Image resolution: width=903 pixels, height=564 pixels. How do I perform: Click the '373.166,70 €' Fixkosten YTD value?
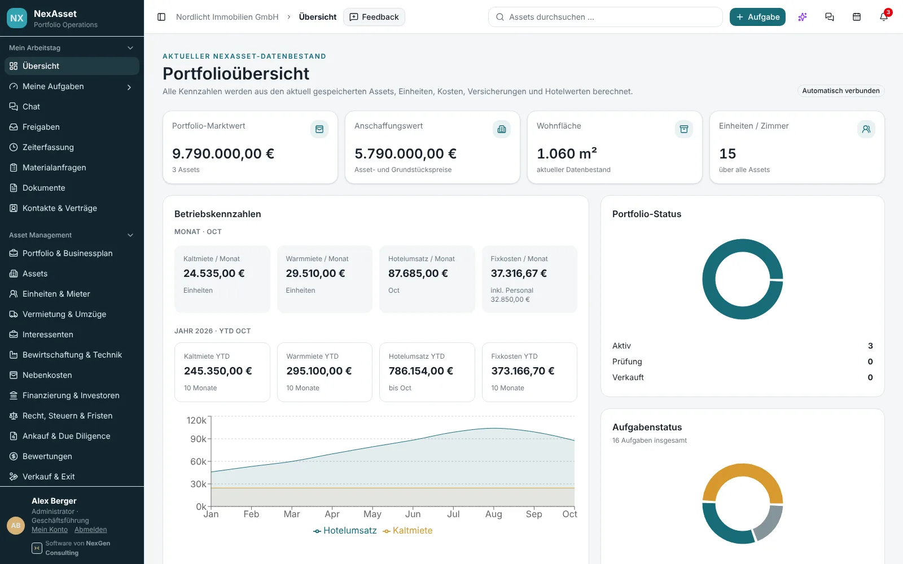[523, 371]
